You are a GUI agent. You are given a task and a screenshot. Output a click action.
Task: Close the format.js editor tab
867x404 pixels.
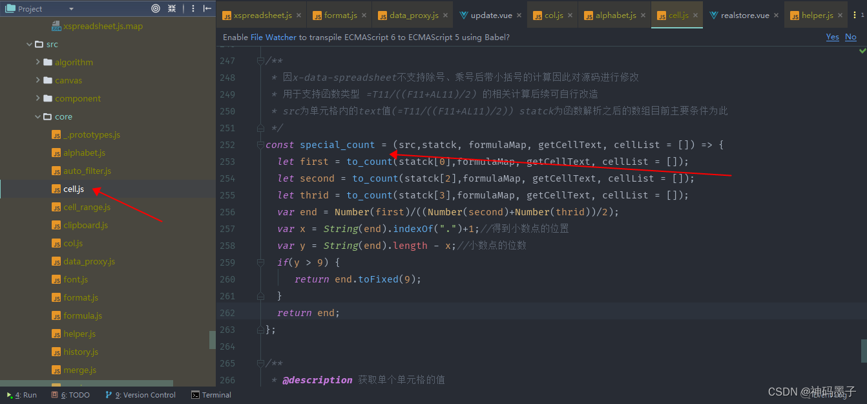[x=364, y=16]
